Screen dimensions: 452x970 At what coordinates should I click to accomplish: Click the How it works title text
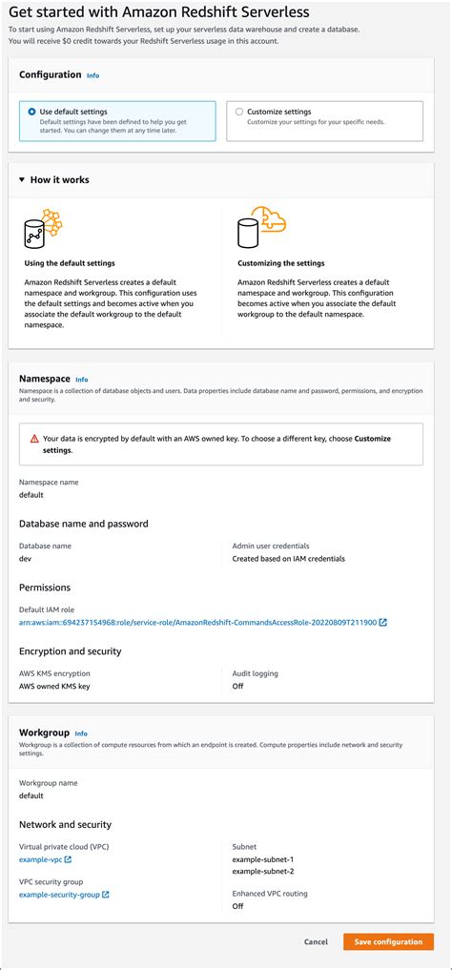(60, 180)
